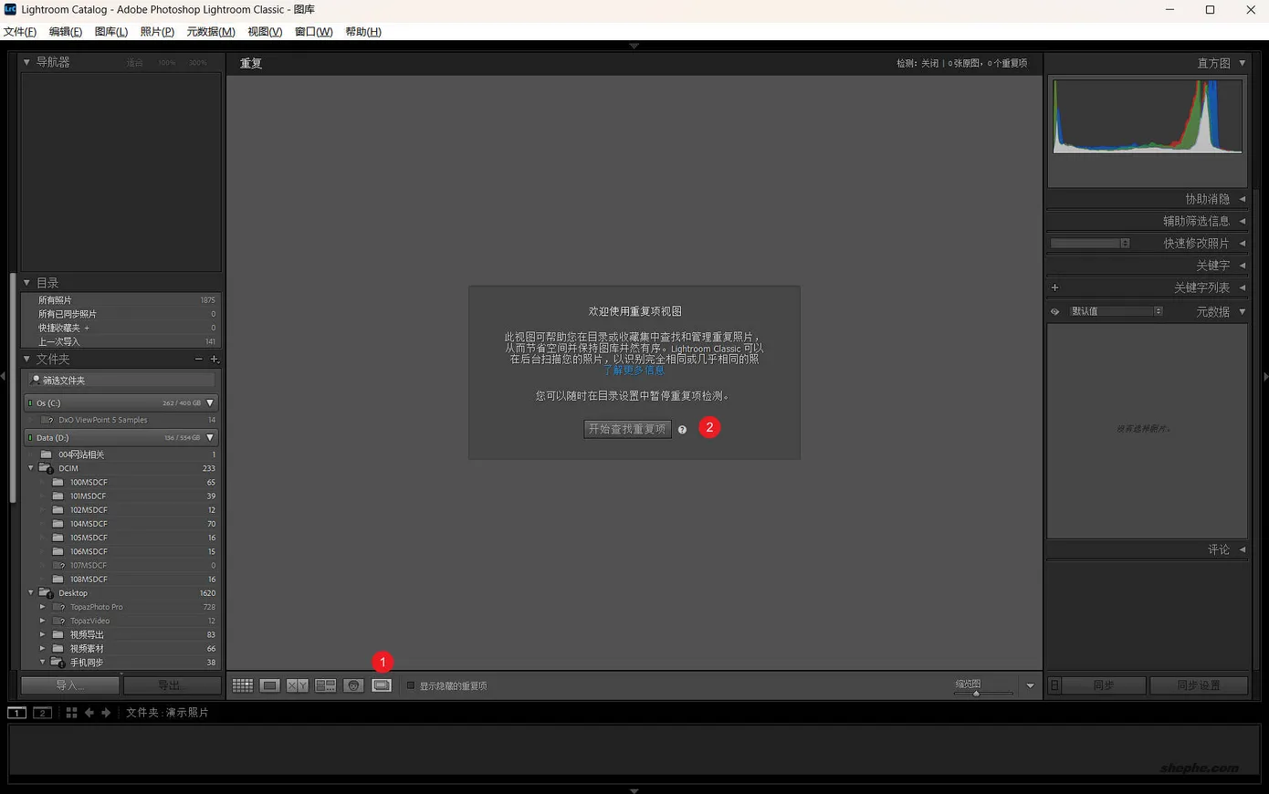Select the 手机同步 folder row
The height and width of the screenshot is (794, 1269).
click(x=121, y=663)
